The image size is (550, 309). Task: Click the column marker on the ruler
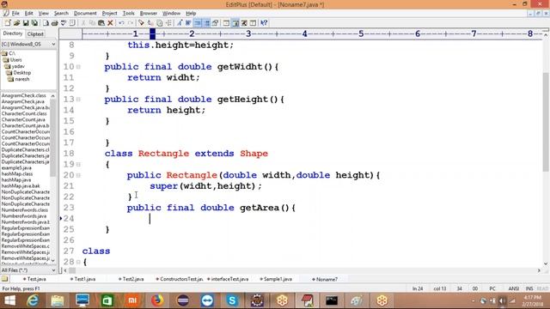[152, 34]
